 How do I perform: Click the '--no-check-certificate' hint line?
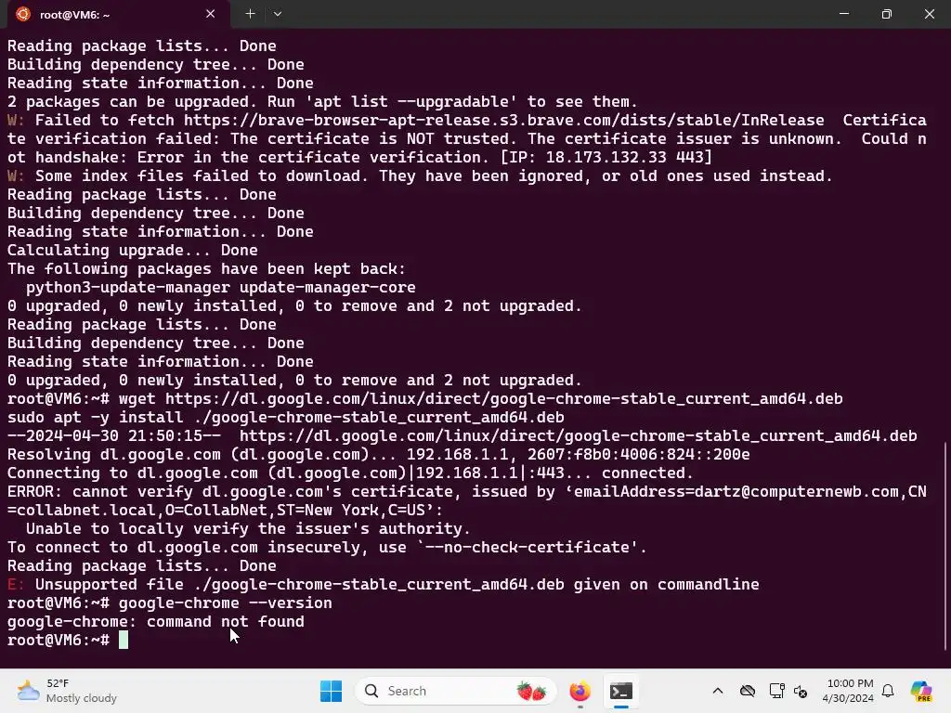(328, 547)
